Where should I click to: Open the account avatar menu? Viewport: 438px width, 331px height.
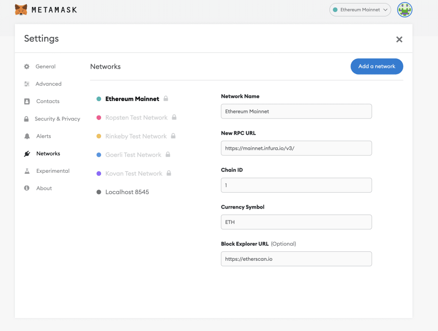[405, 10]
